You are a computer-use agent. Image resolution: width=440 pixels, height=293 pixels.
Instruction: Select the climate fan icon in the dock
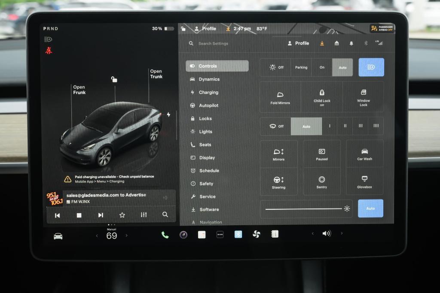(257, 234)
